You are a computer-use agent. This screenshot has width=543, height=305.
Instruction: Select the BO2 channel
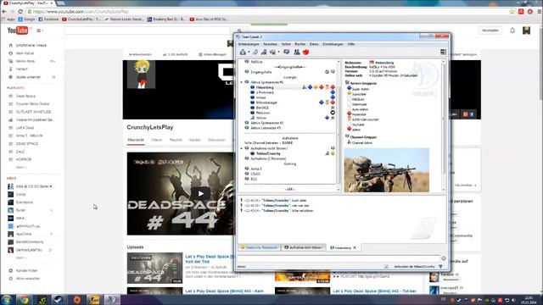(x=254, y=179)
